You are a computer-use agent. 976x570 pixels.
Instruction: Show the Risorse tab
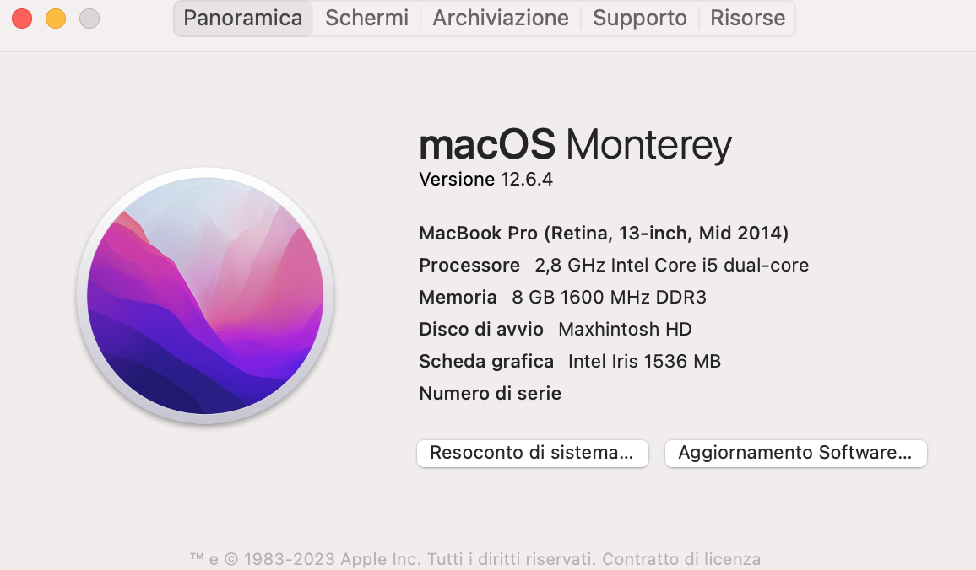[747, 18]
